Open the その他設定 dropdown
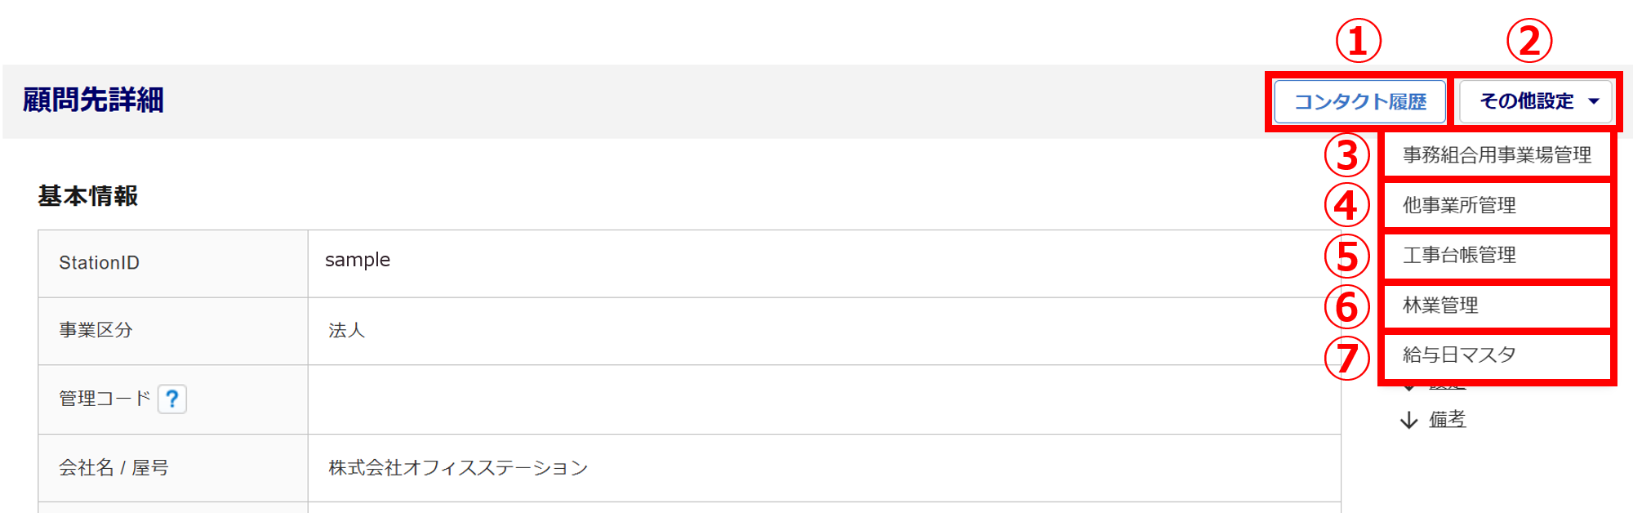Screen dimensions: 1633x513 point(1536,101)
